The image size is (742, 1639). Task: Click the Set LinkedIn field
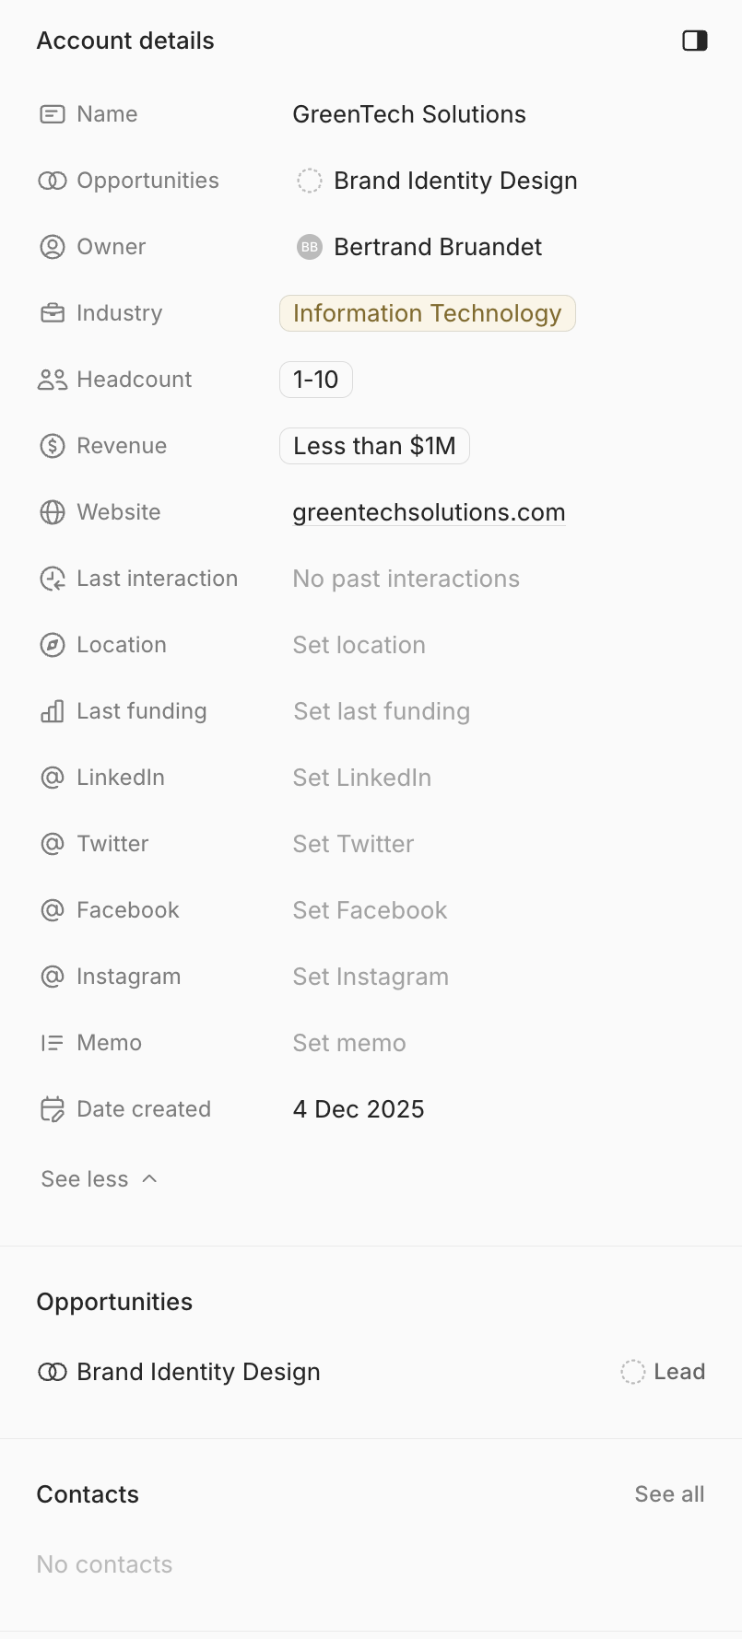click(x=361, y=778)
